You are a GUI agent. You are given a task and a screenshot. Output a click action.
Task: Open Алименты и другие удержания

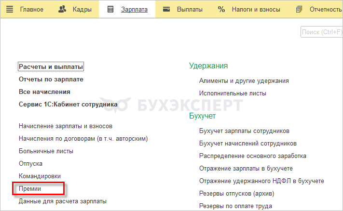pyautogui.click(x=244, y=81)
